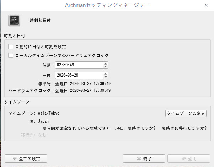Go back with 全ての設定 button
The width and height of the screenshot is (214, 167).
(x=26, y=158)
